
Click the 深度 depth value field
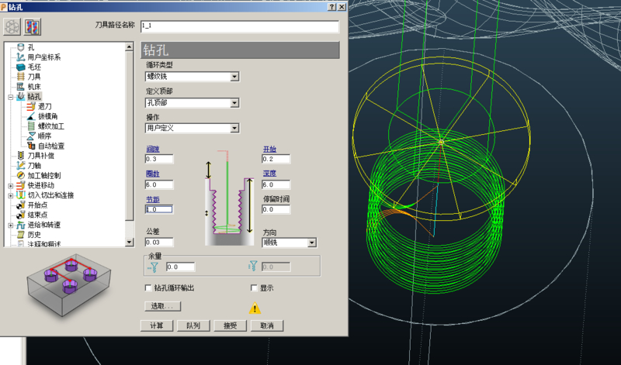pyautogui.click(x=276, y=184)
